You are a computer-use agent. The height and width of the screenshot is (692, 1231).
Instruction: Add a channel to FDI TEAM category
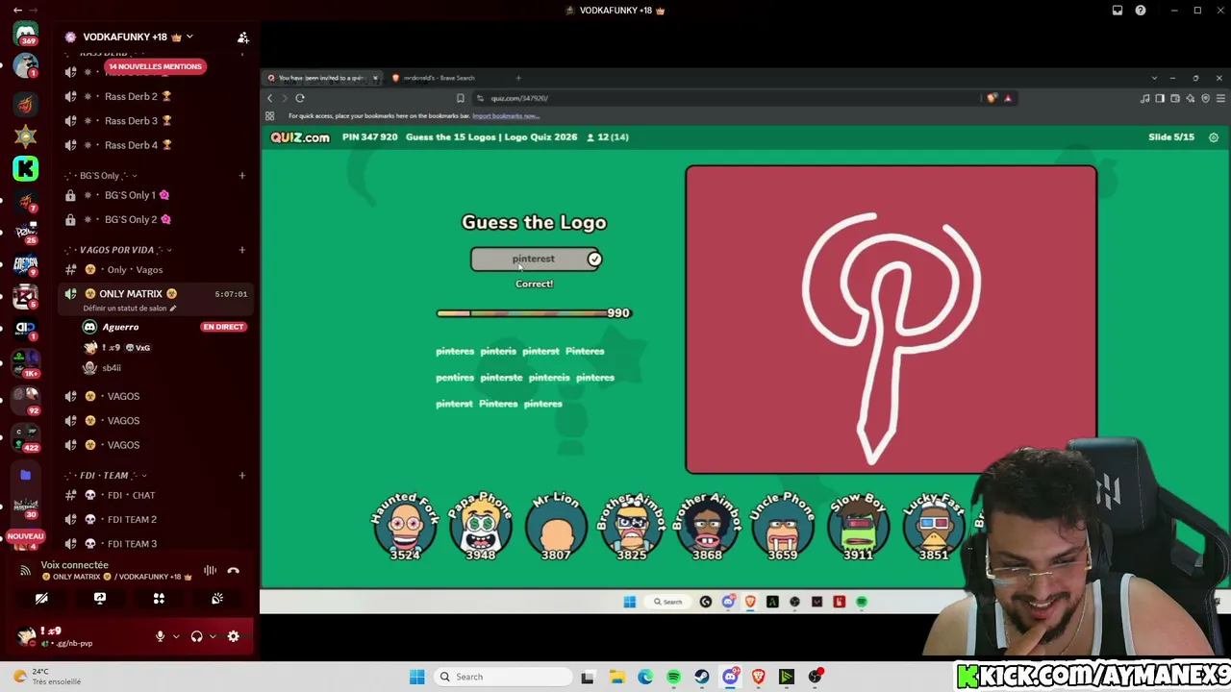tap(242, 476)
